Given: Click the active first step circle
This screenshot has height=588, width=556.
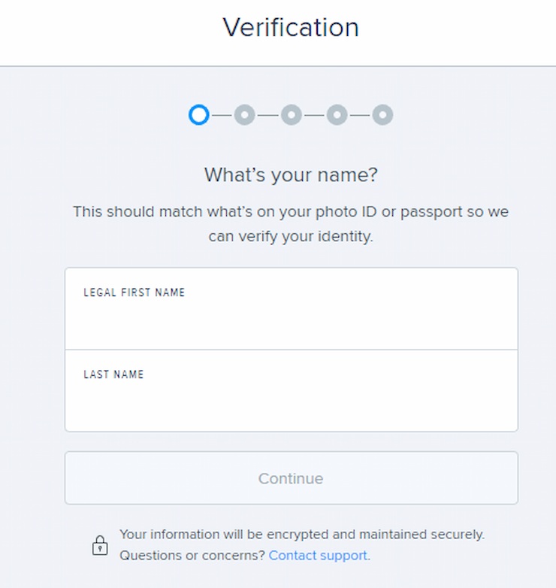Looking at the screenshot, I should click(x=198, y=115).
